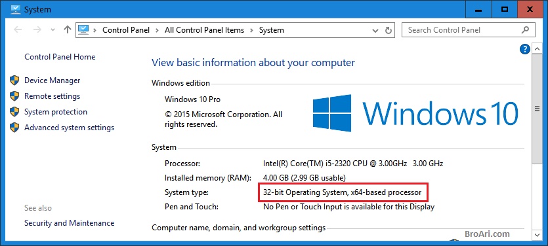
Task: Select Control Panel breadcrumb
Action: coord(126,30)
